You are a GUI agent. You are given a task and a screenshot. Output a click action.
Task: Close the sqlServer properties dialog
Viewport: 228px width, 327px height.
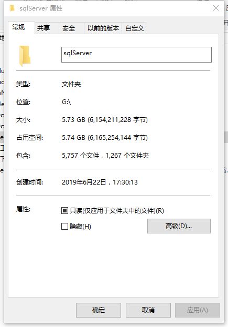point(216,8)
